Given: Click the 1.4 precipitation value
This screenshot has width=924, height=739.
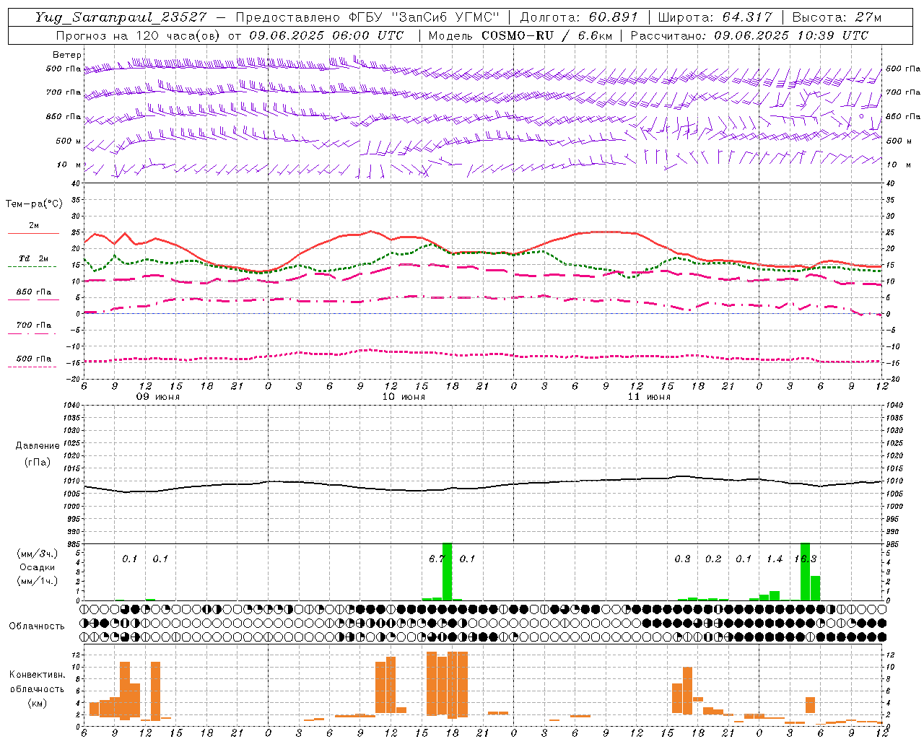Looking at the screenshot, I should point(775,559).
